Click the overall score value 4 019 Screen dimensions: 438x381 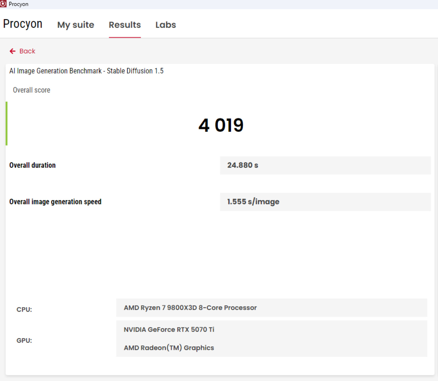(221, 125)
